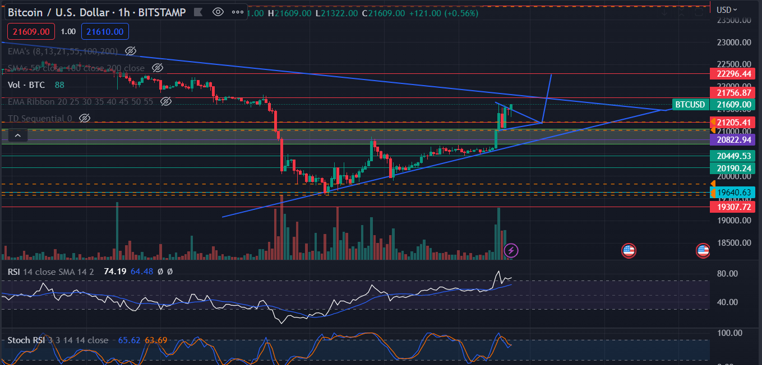Show the hidden EMA's (8,13,21,55,100,200) indicator via eye
The image size is (762, 365).
pos(131,51)
